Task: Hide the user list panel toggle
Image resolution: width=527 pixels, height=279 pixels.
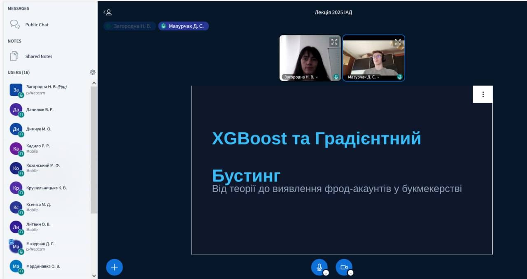Action: (x=107, y=12)
